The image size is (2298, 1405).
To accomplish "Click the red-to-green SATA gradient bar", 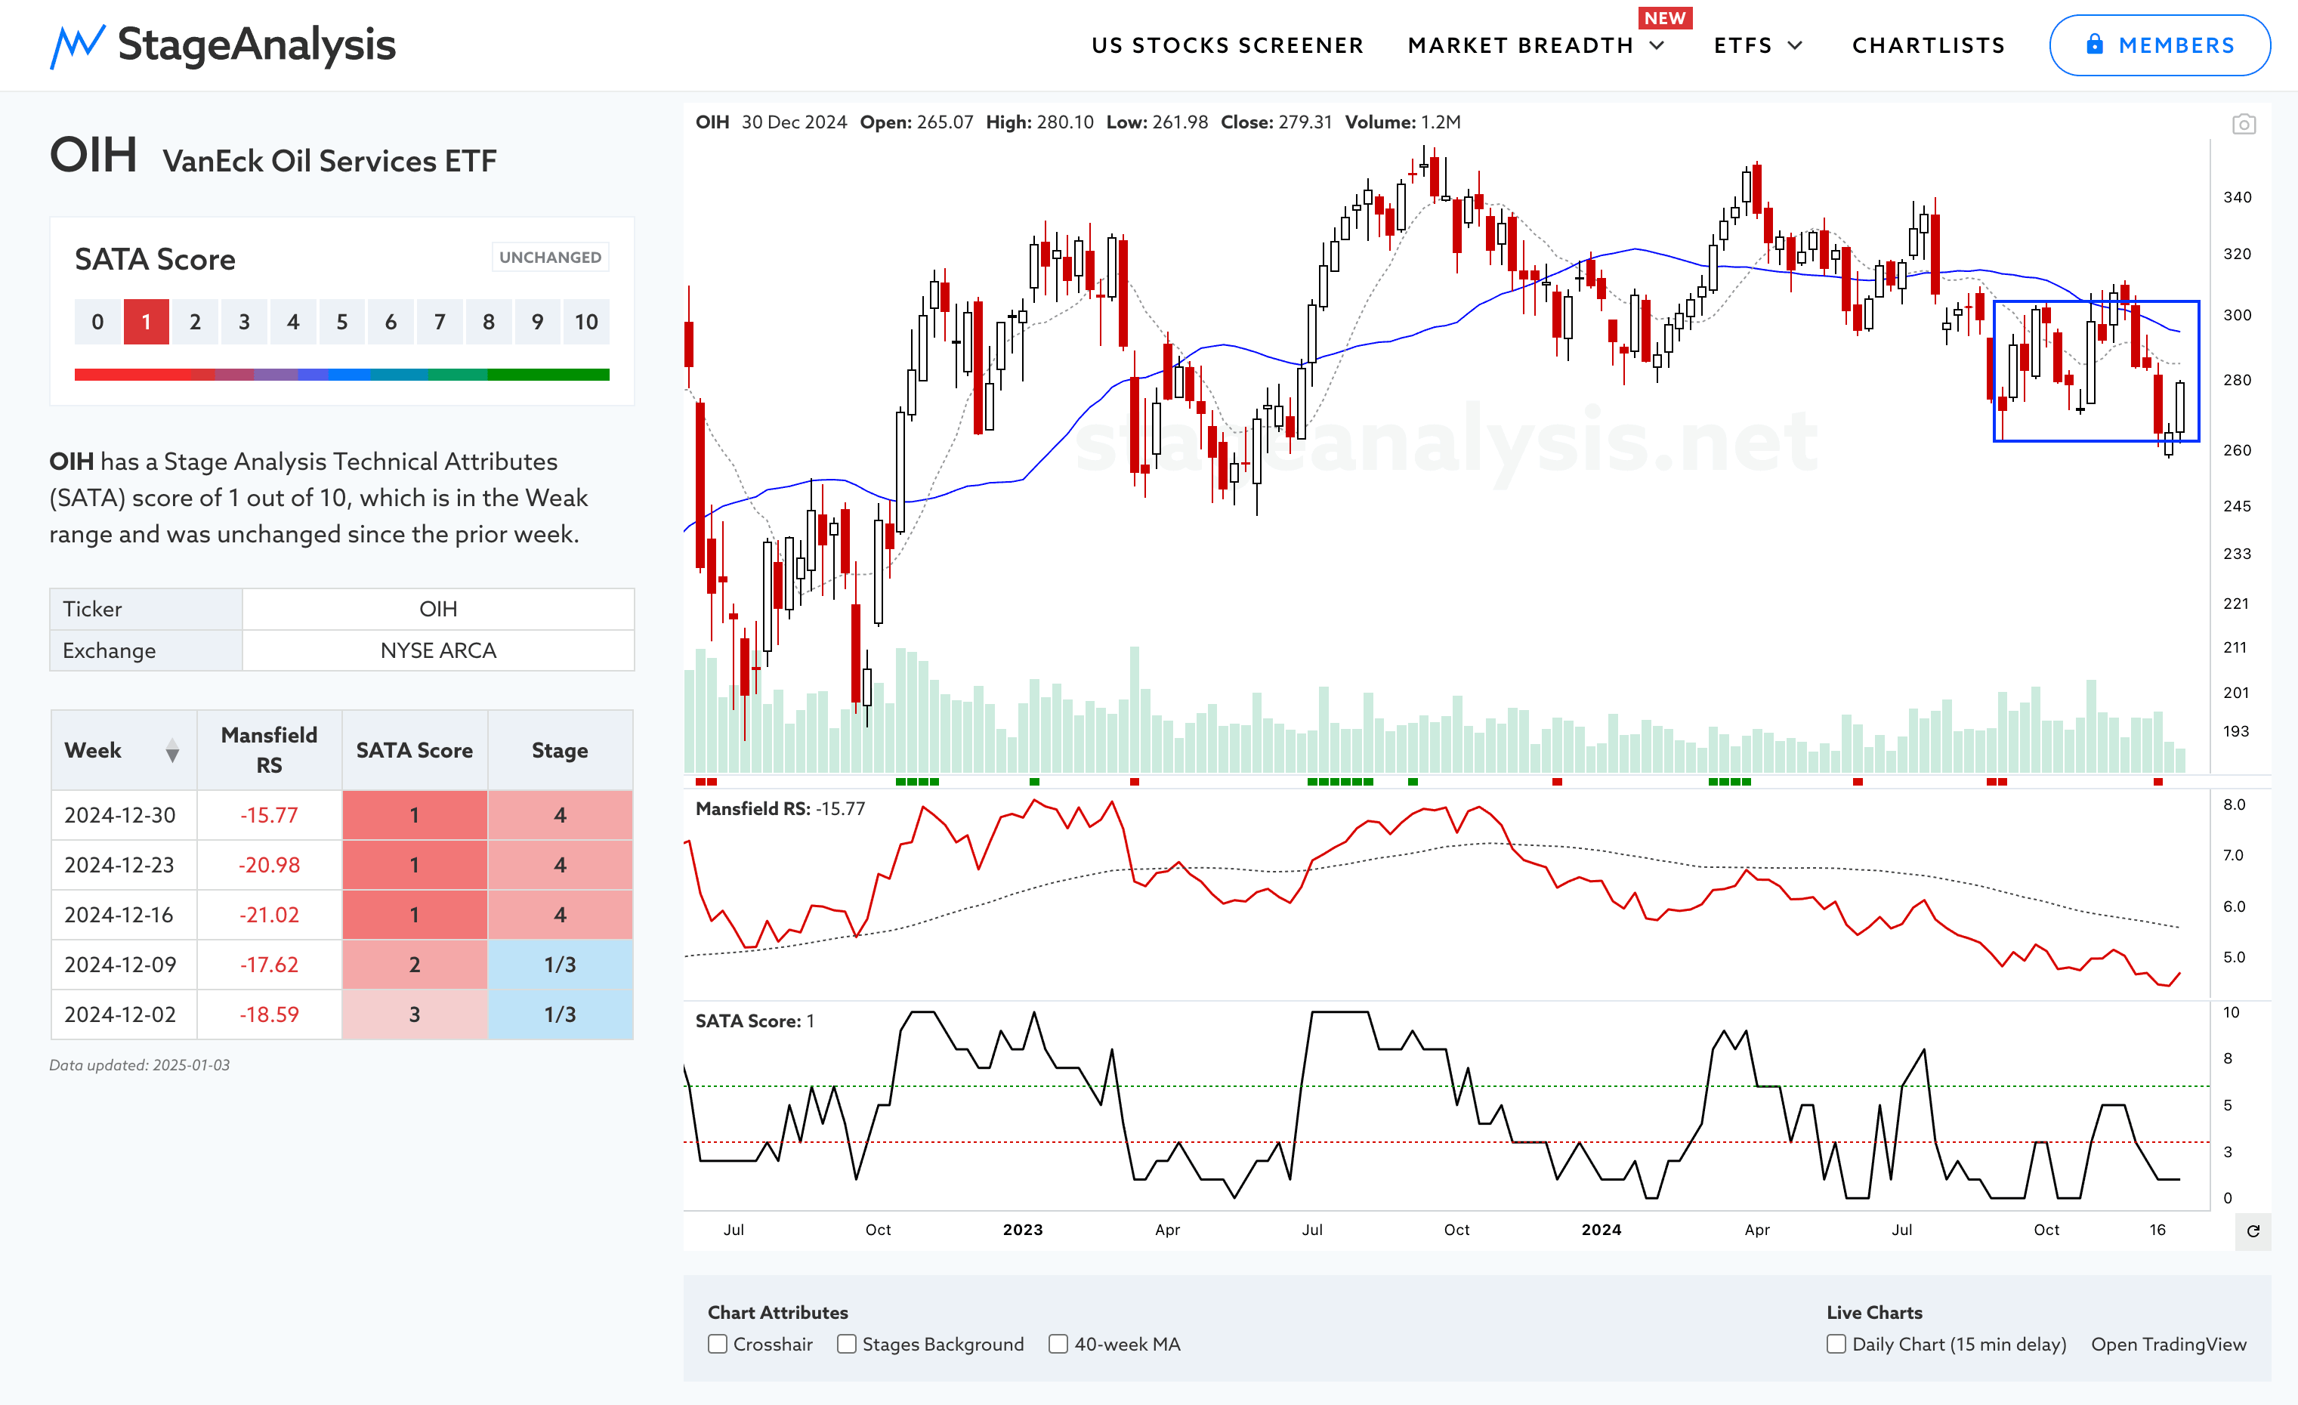I will [342, 375].
